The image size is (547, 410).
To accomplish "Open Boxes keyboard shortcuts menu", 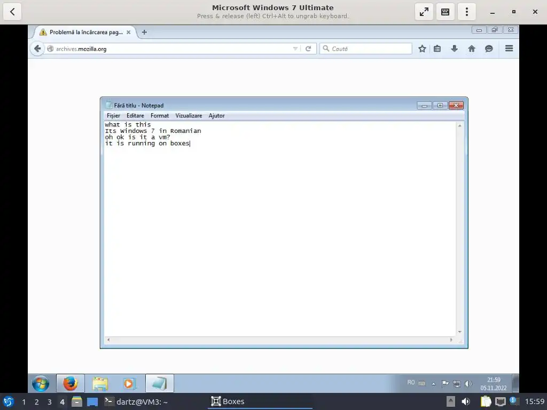I will pyautogui.click(x=445, y=12).
